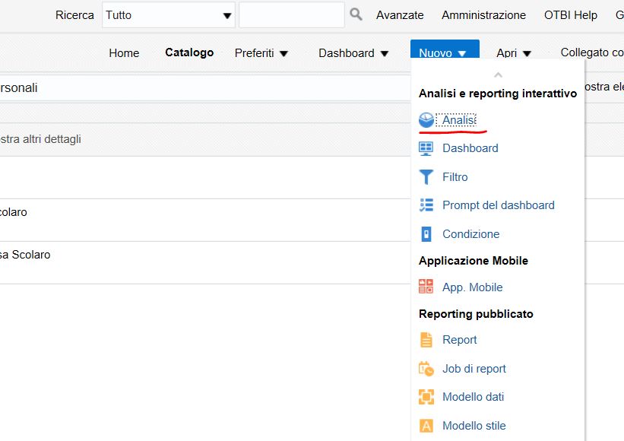Open the Amministrazione link

pyautogui.click(x=483, y=15)
